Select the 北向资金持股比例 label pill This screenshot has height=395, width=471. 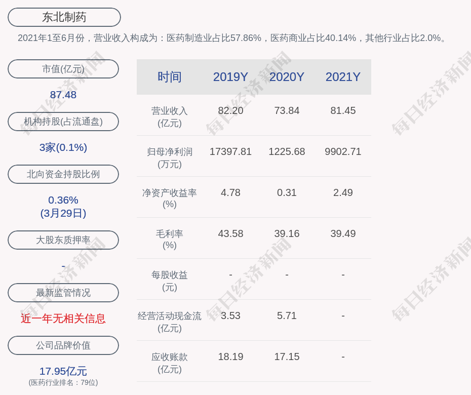coord(63,174)
